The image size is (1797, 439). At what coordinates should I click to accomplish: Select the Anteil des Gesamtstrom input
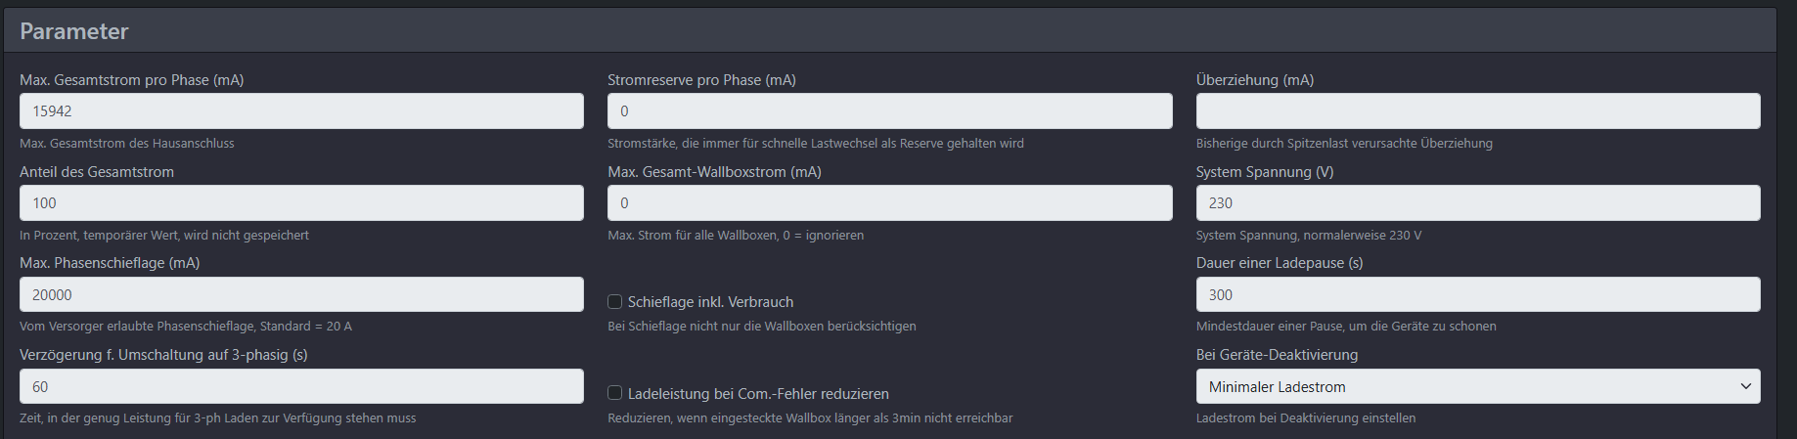[x=301, y=203]
